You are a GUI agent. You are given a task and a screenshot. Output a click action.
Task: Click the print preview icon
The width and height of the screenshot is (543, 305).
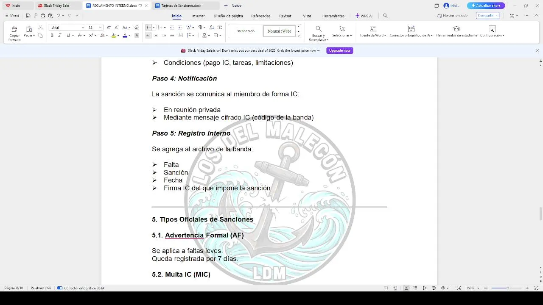[50, 16]
